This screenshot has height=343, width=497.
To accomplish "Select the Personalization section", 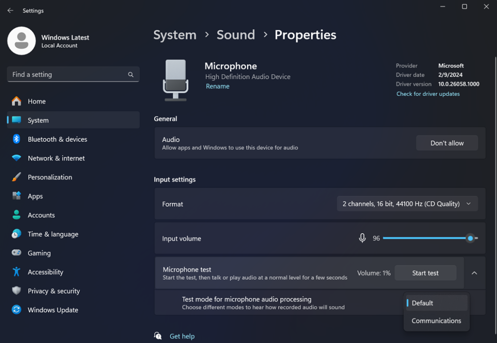I will [50, 177].
